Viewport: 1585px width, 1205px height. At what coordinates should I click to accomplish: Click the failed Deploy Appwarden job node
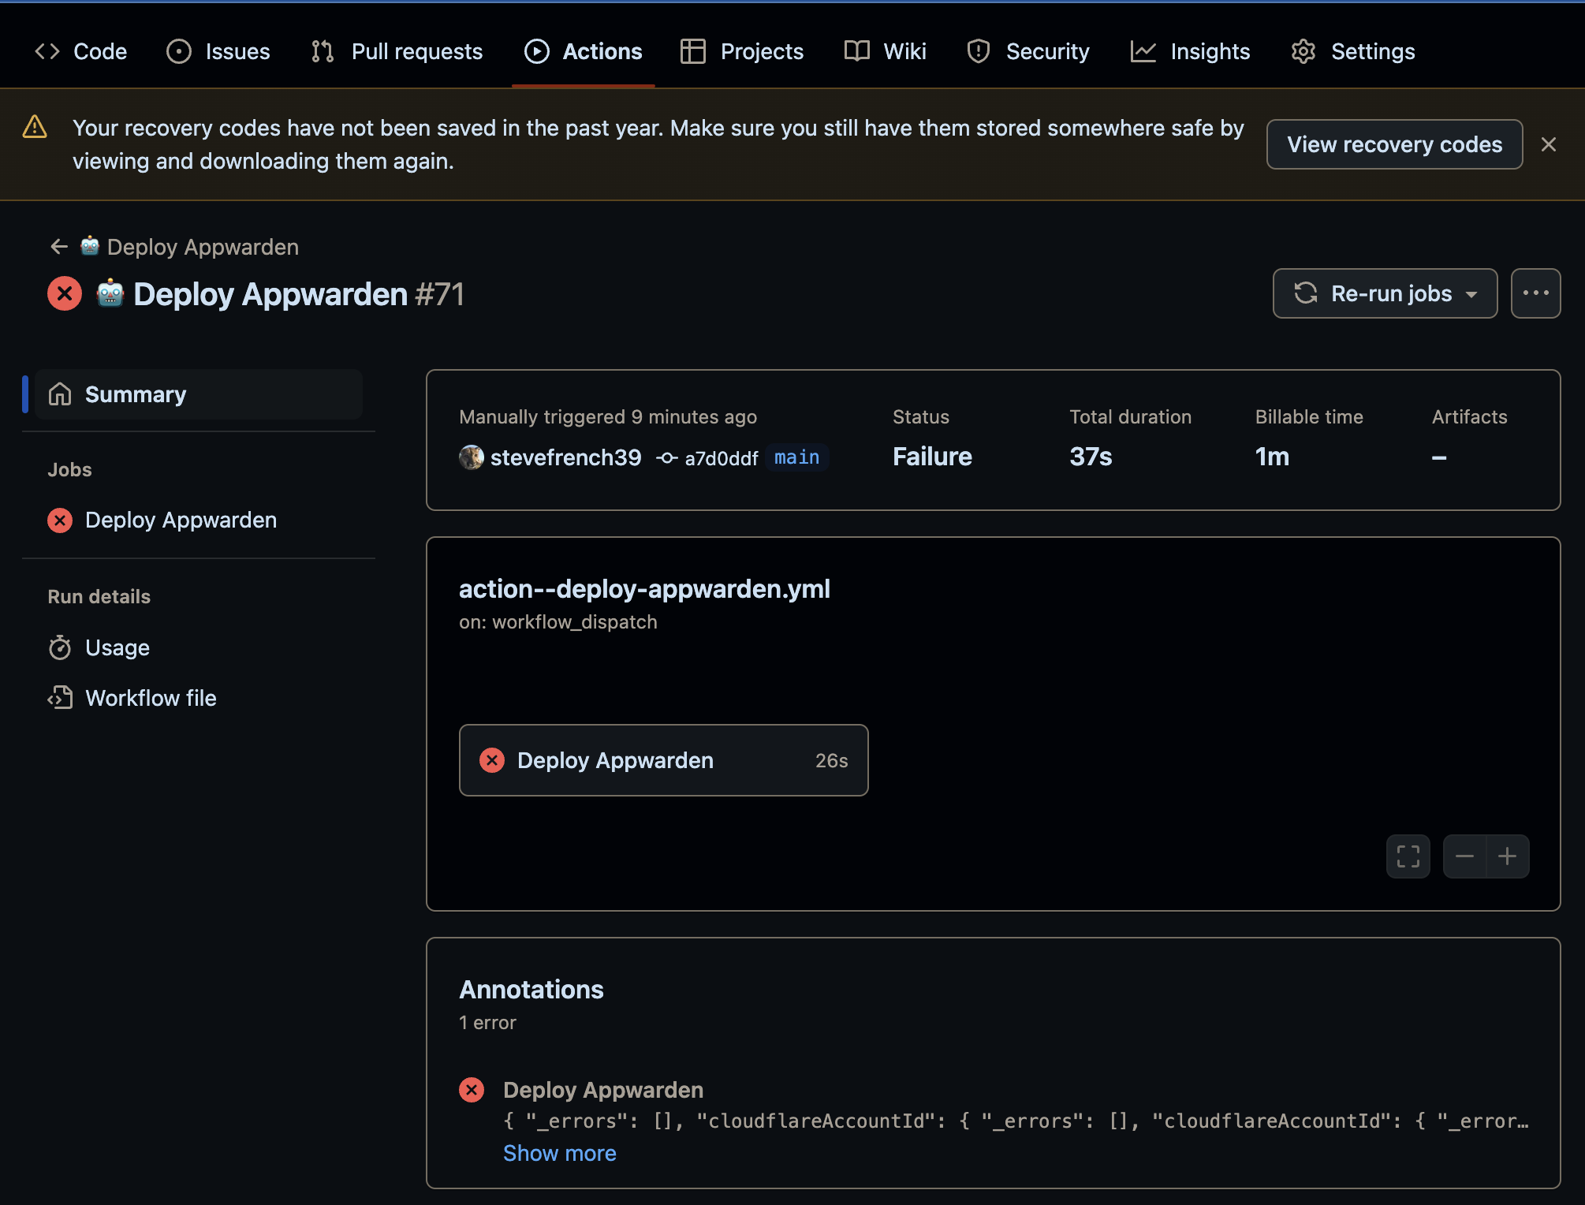click(663, 759)
